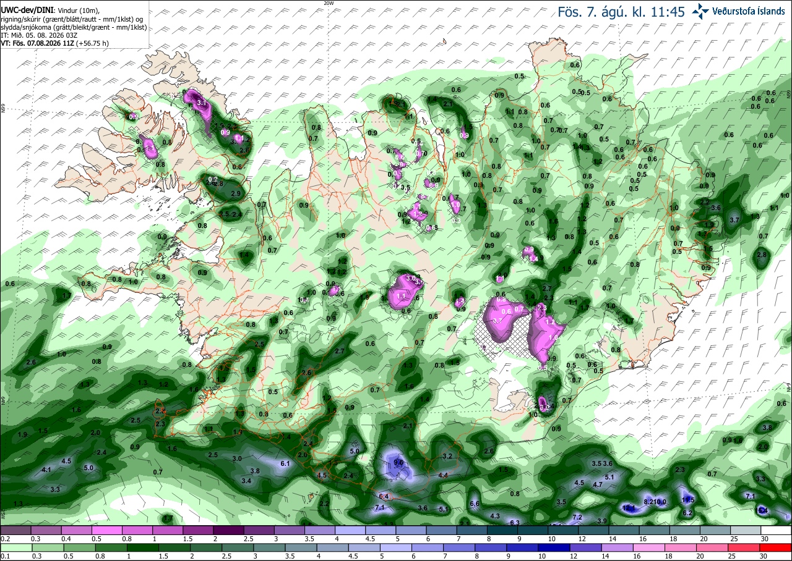792x561 pixels.
Task: Click the lightest green swatch starting the bottom legend
Action: 15,547
